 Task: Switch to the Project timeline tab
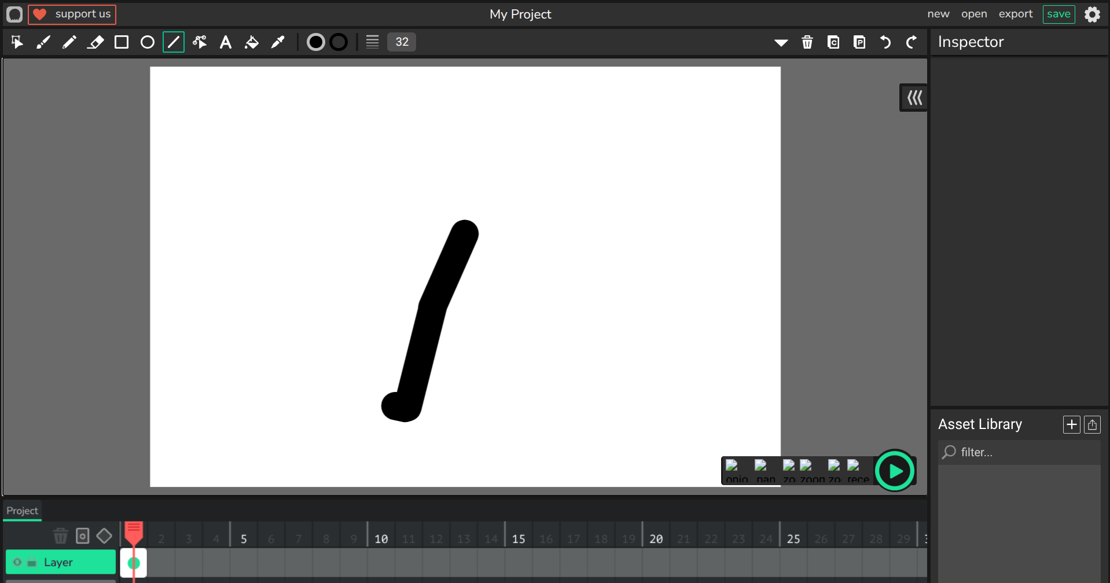tap(22, 511)
